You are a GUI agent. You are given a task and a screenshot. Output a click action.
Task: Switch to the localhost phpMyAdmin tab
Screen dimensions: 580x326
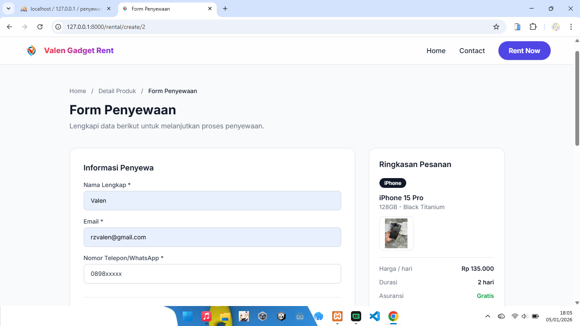64,9
